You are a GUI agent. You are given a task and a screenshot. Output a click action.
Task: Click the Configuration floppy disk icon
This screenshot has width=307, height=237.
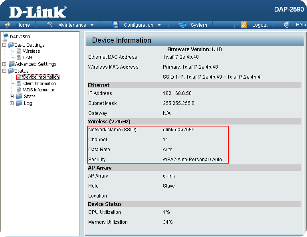coord(115,25)
